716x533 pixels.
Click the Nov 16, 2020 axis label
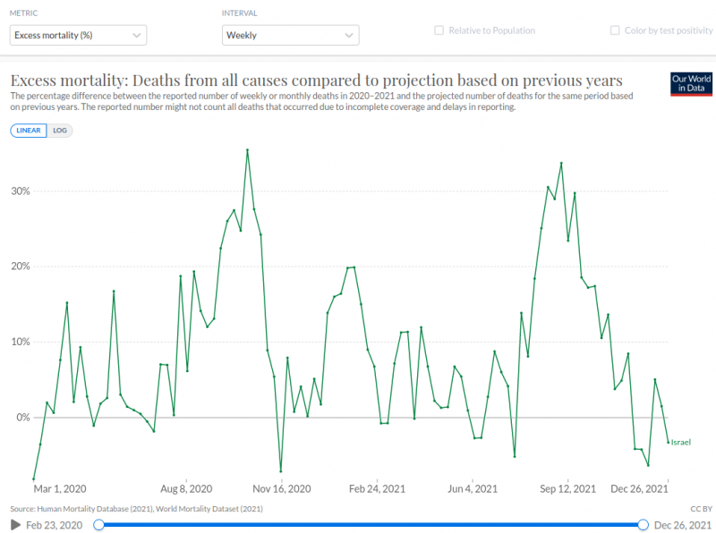(280, 489)
